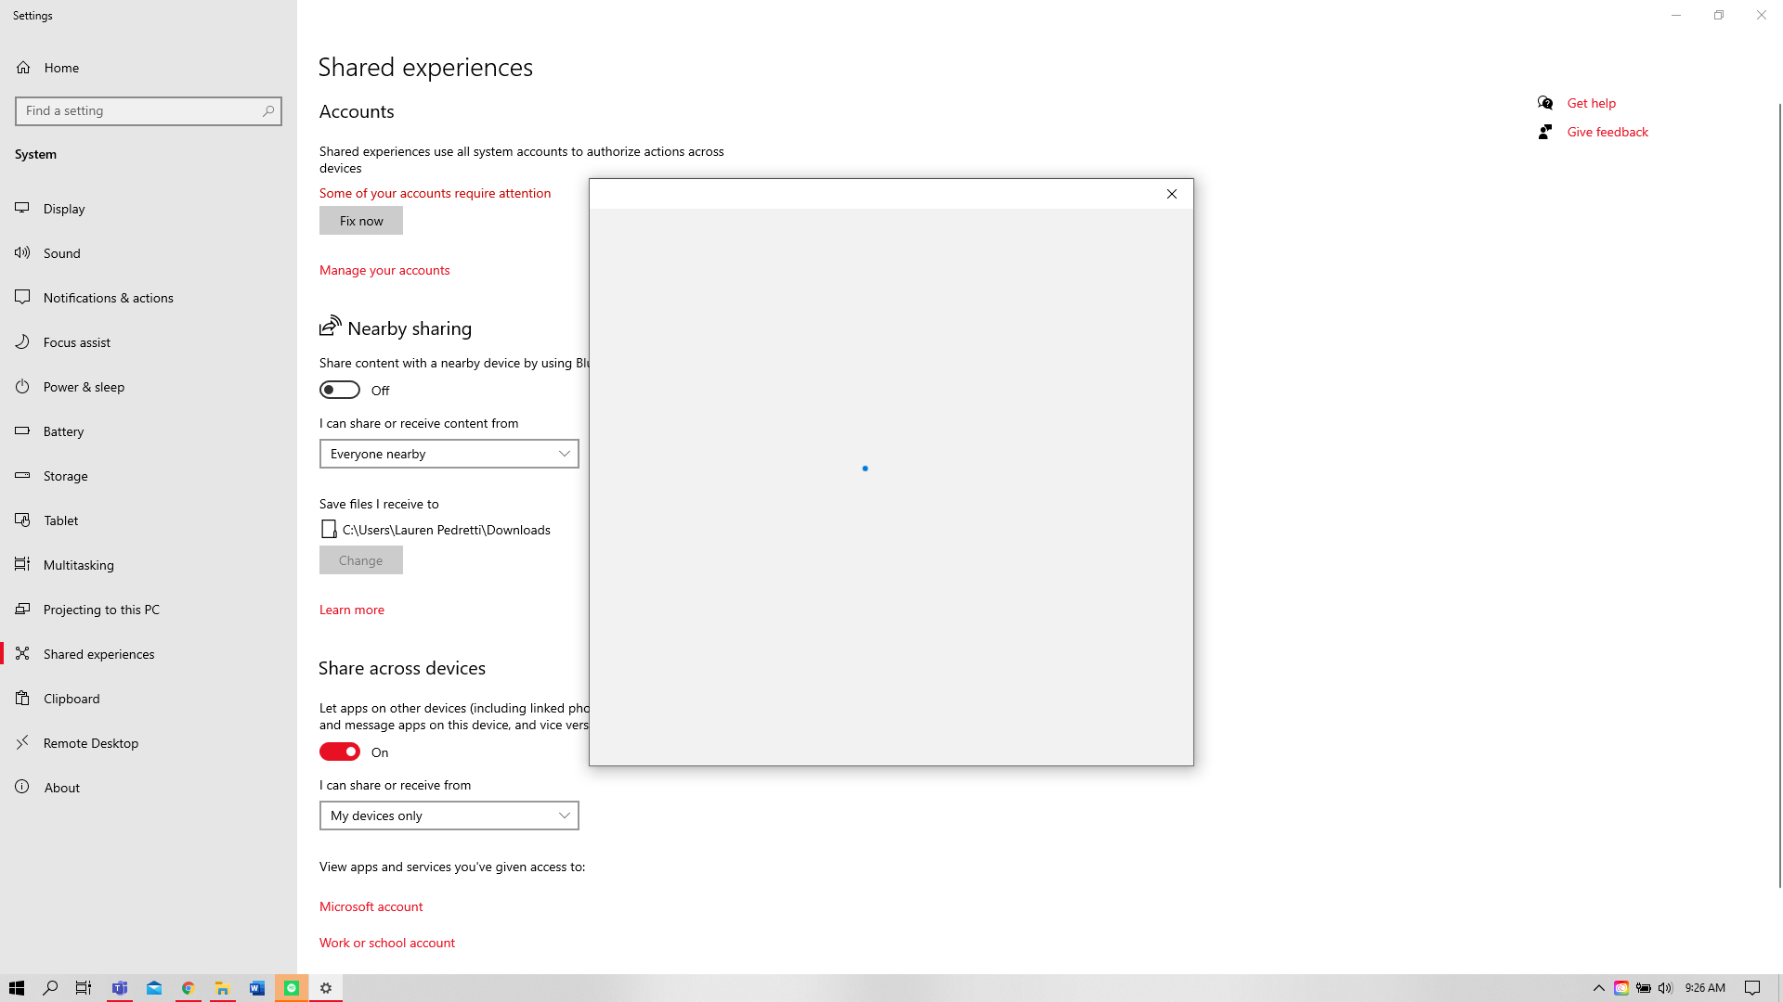Open the Everyone nearby dropdown

pos(449,454)
